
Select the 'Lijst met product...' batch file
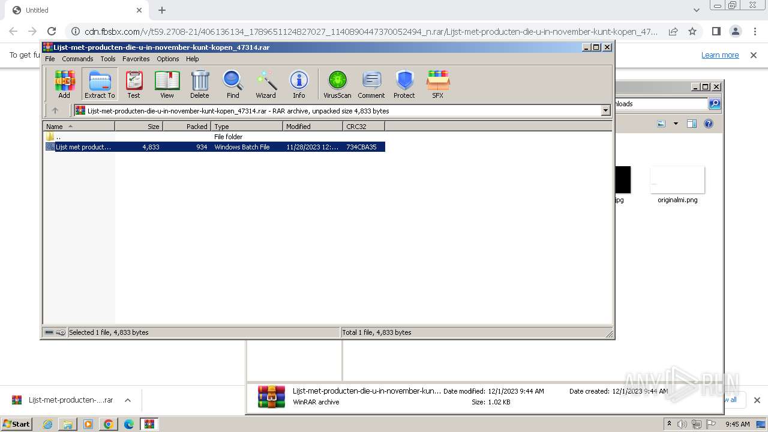click(x=214, y=147)
